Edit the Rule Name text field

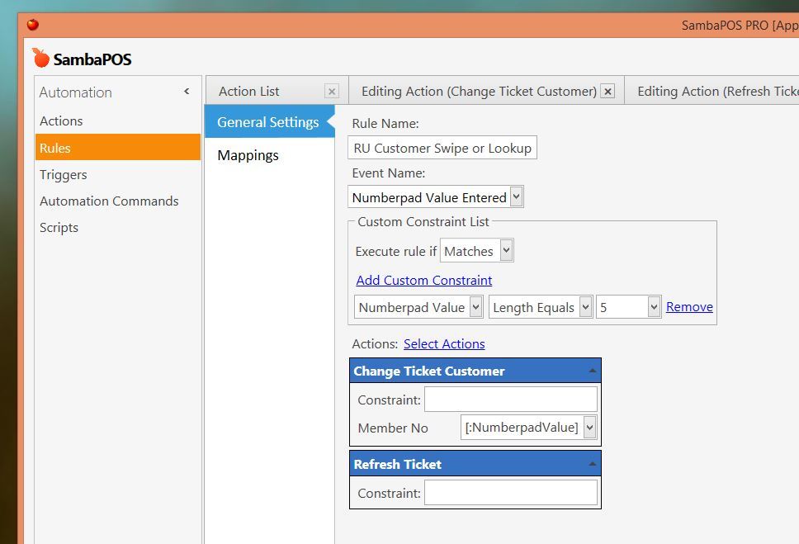click(x=442, y=148)
